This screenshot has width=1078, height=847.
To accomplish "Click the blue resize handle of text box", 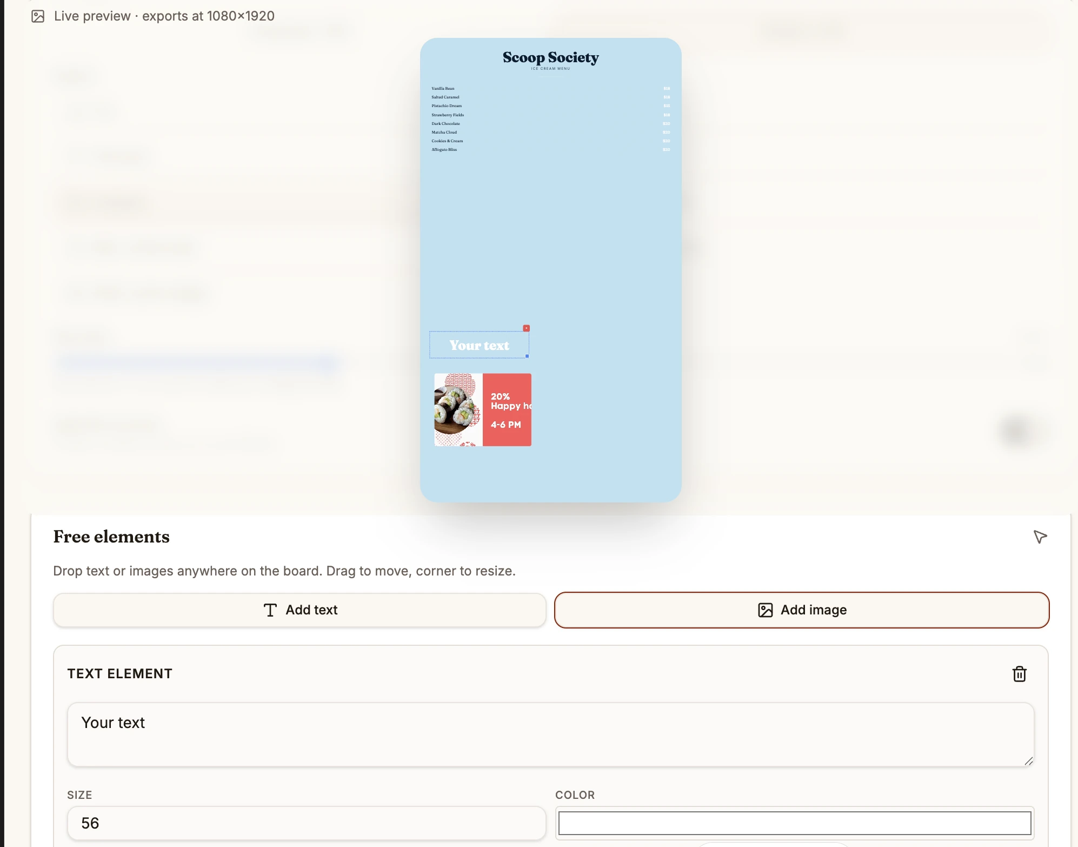I will 527,356.
